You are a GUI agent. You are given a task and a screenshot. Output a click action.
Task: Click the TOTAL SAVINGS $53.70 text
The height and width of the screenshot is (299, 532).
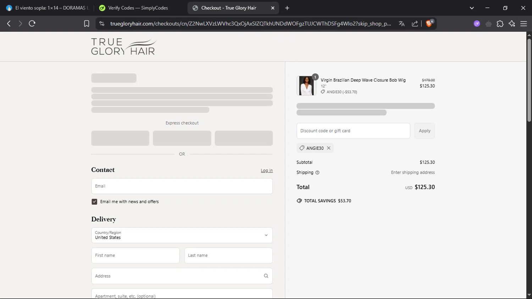(328, 201)
